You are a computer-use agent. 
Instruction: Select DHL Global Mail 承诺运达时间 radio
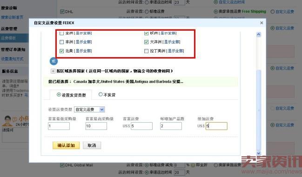[147, 172]
